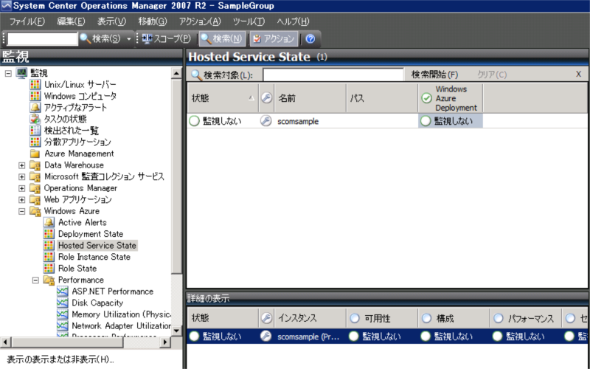The height and width of the screenshot is (369, 590).
Task: Click 表示の表示または非表示(H)... link
Action: tap(60, 359)
